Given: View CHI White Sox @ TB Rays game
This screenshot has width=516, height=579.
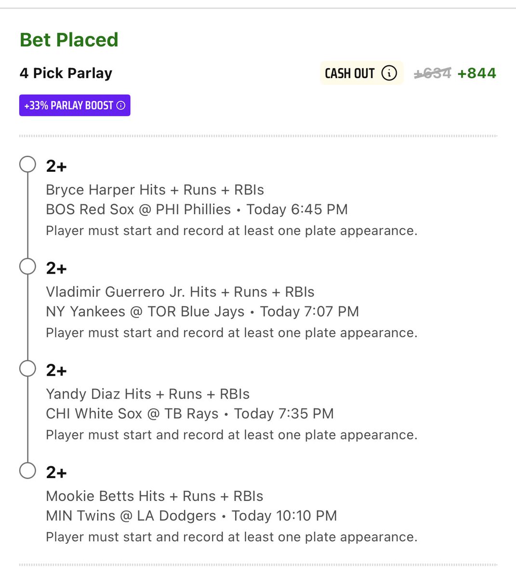Looking at the screenshot, I should coord(132,414).
